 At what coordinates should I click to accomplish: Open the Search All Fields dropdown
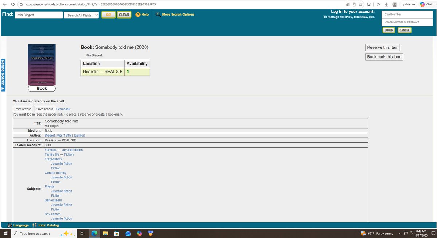82,15
